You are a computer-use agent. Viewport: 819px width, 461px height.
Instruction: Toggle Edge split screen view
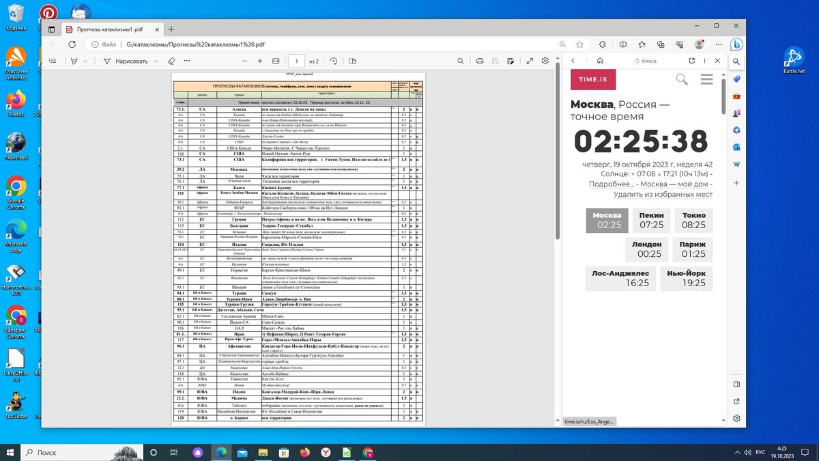(624, 44)
